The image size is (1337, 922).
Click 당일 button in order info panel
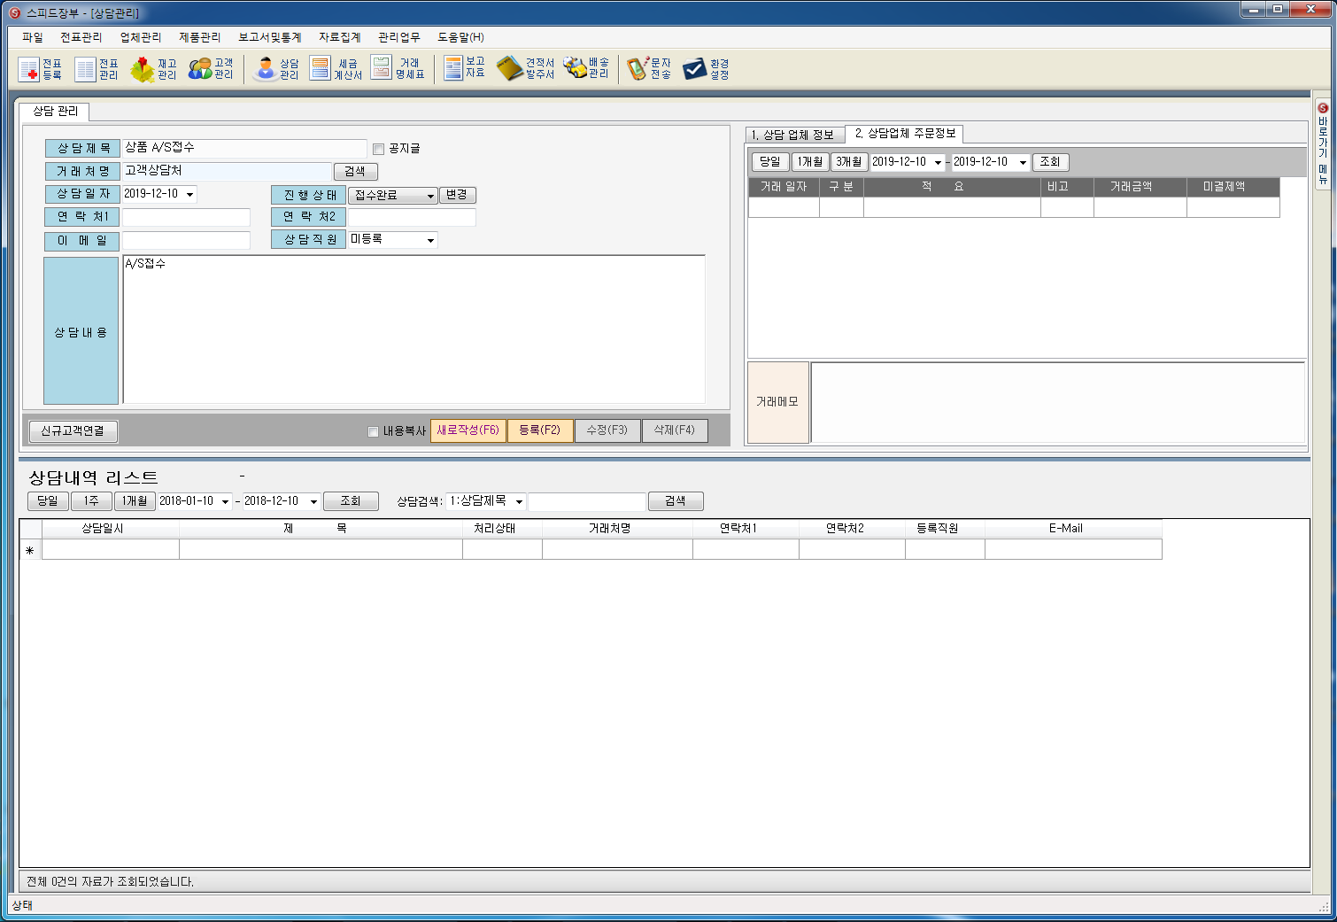coord(770,162)
